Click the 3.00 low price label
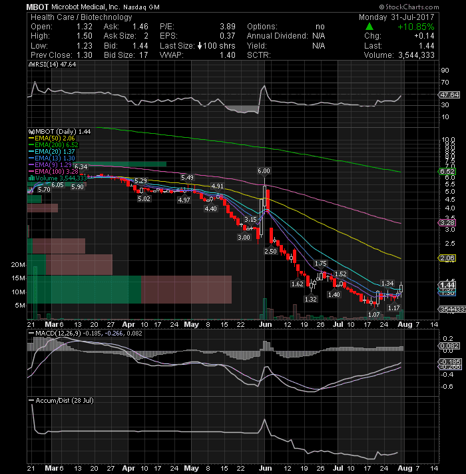 tap(244, 237)
